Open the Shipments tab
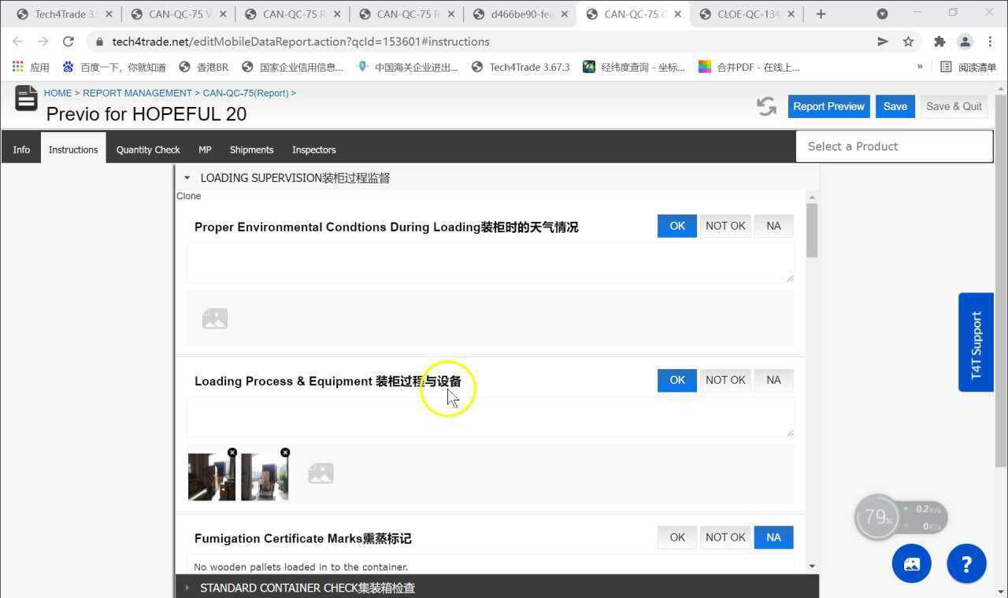This screenshot has width=1008, height=598. (x=251, y=149)
